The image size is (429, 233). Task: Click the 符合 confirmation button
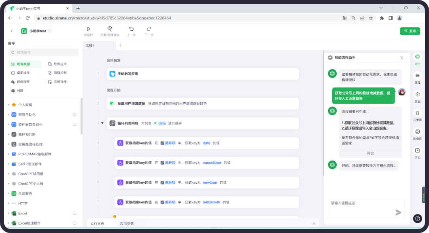coord(370,153)
